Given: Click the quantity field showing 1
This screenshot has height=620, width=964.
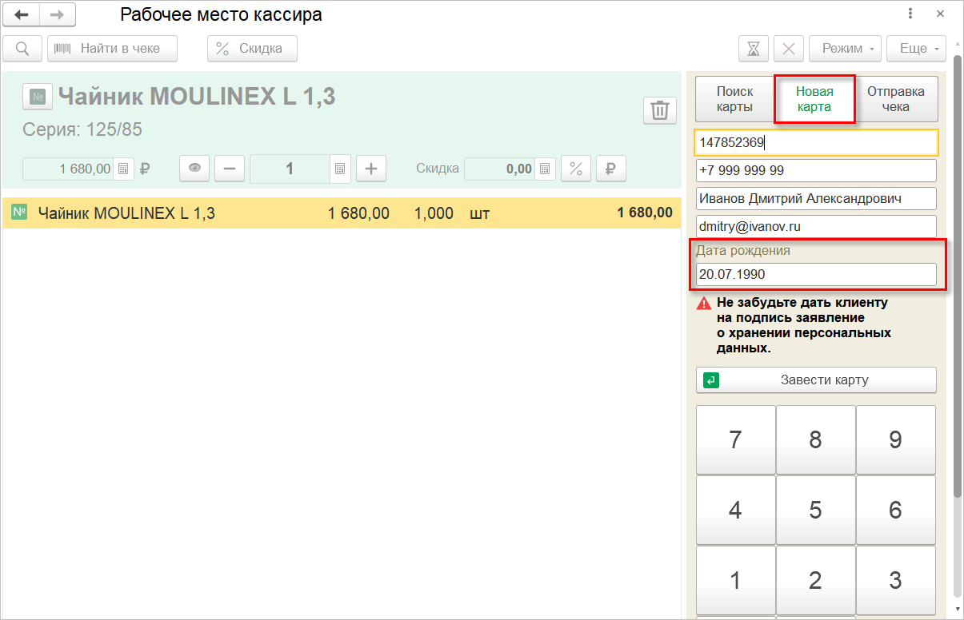Looking at the screenshot, I should (x=290, y=169).
